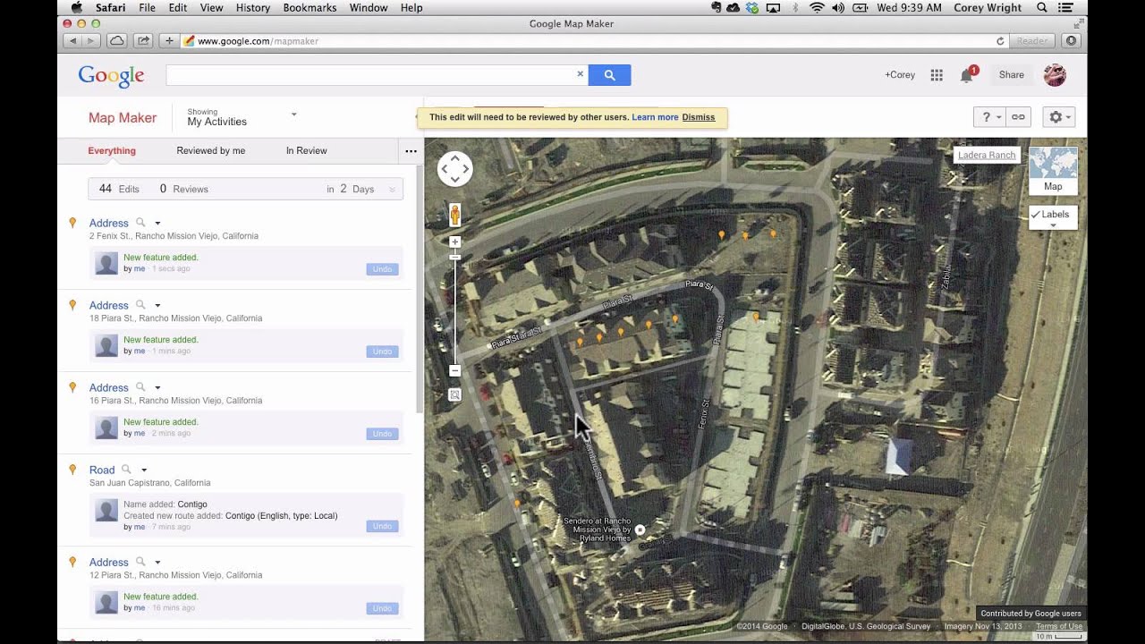1145x644 pixels.
Task: Click the map pan control
Action: click(454, 168)
